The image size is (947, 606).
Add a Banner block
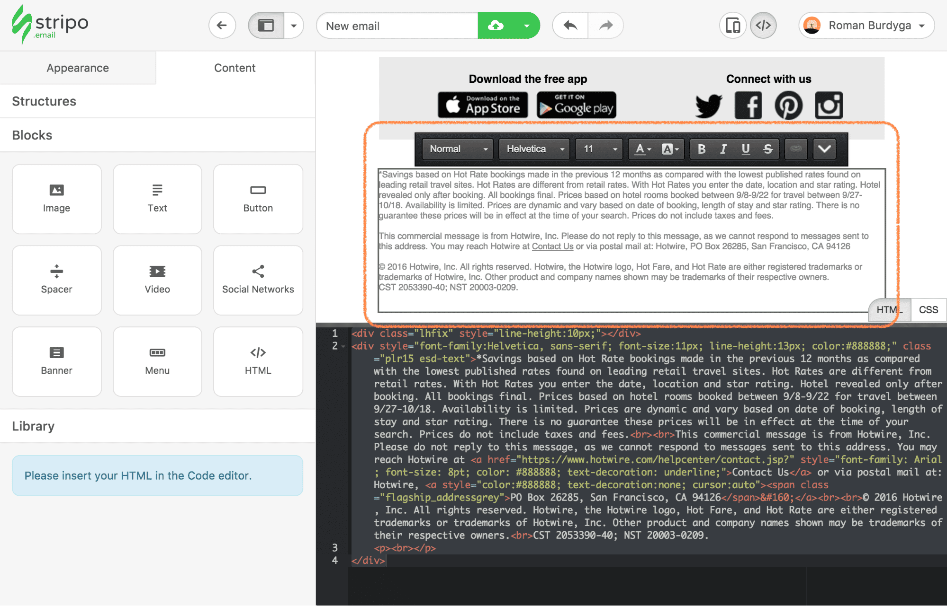(56, 361)
